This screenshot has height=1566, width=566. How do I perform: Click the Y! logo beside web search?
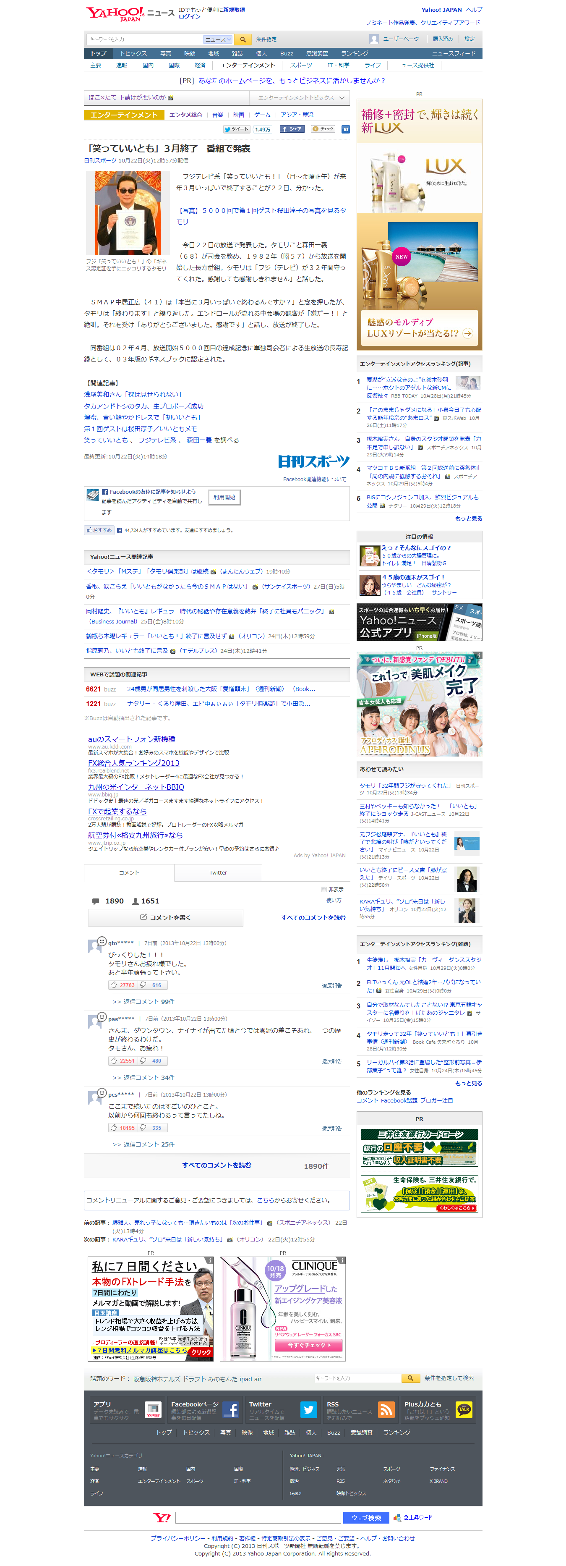pyautogui.click(x=162, y=1517)
